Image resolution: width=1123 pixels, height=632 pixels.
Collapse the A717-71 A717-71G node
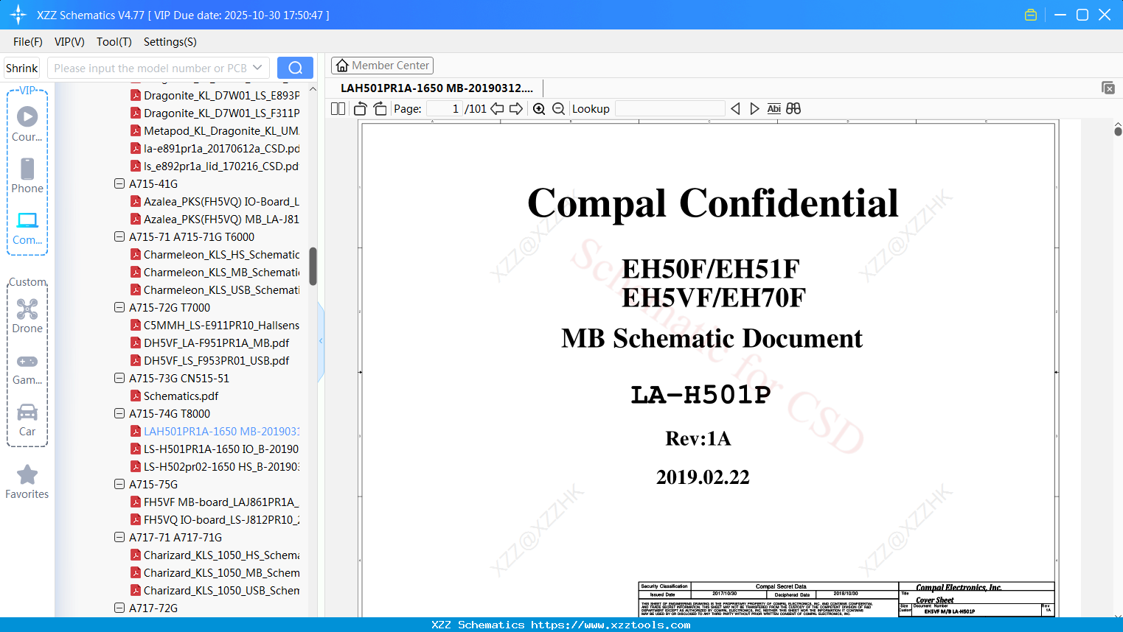[x=119, y=537]
